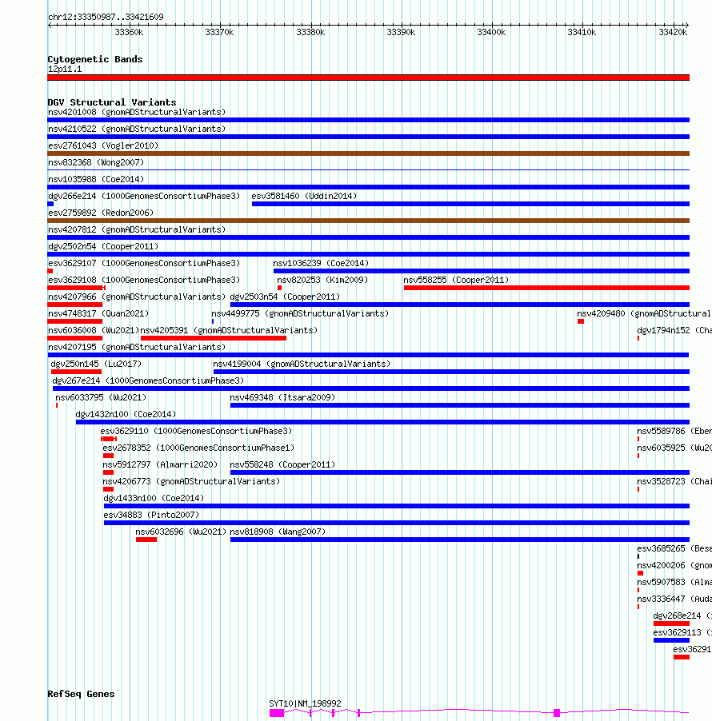Click dgv267e214 1000Genomes label

pyautogui.click(x=148, y=380)
